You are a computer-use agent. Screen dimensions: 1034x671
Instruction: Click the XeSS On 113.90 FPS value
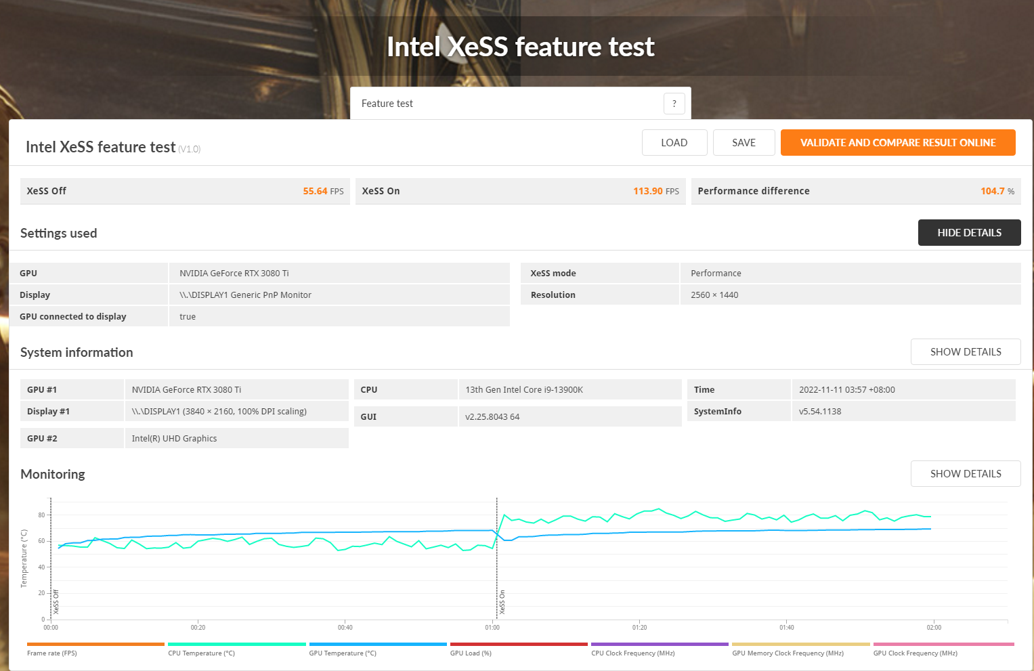(x=655, y=191)
